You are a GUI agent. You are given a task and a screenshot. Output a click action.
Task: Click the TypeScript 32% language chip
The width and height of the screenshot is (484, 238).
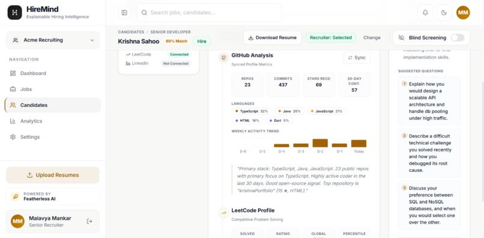coord(252,111)
